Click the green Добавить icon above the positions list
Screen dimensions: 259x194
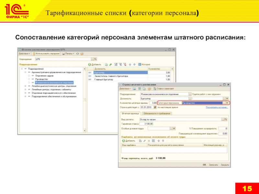click(90, 65)
